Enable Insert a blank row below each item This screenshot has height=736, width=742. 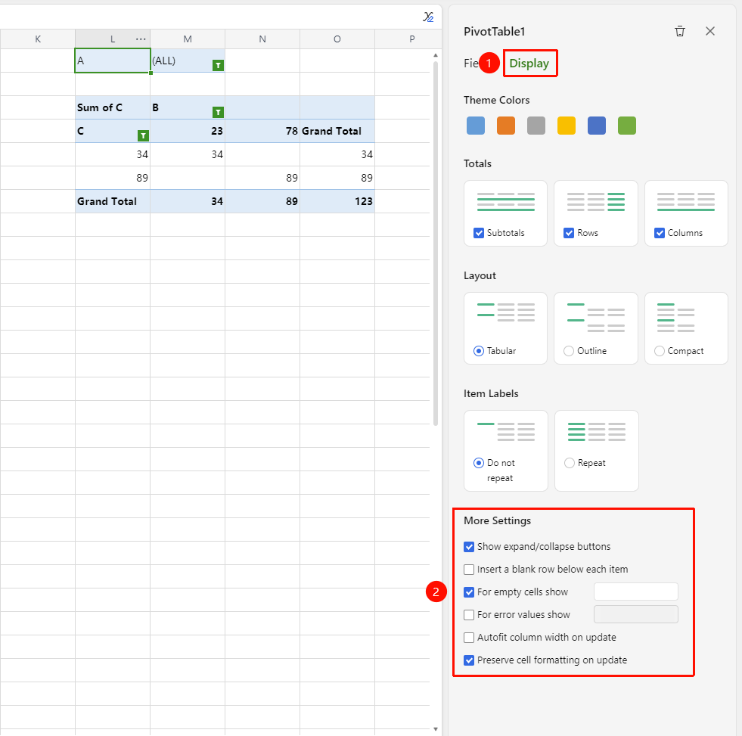(x=469, y=570)
